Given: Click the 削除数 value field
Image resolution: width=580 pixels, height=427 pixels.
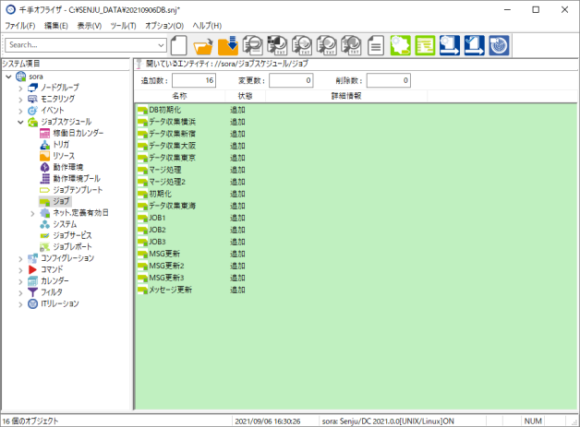Looking at the screenshot, I should point(389,80).
